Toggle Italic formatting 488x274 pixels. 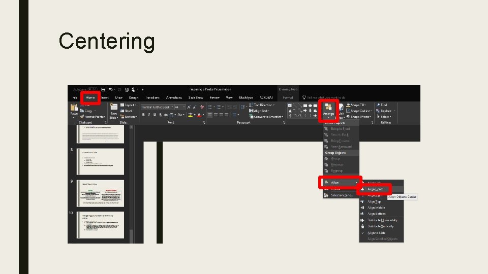click(149, 115)
